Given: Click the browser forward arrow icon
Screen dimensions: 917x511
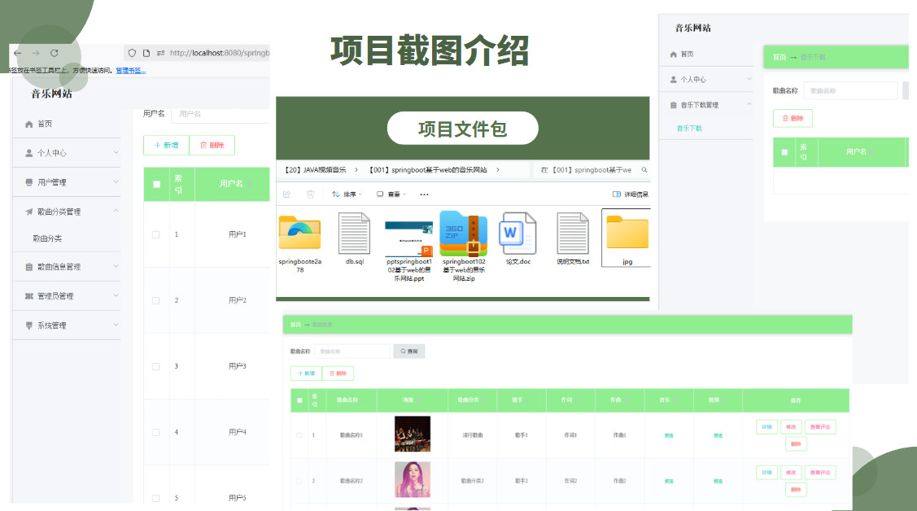Looking at the screenshot, I should 36,53.
